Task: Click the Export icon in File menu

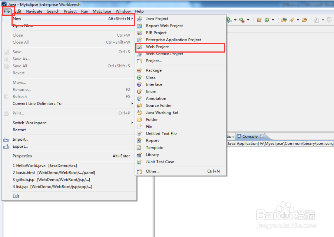Action: 6,147
